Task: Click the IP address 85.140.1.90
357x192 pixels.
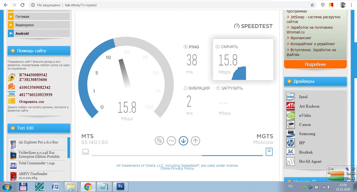Action: [x=95, y=142]
